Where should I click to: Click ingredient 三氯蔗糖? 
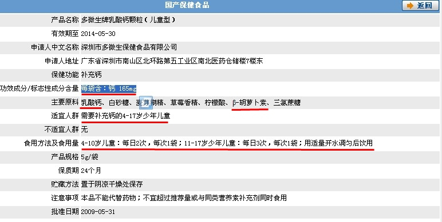[x=287, y=103]
